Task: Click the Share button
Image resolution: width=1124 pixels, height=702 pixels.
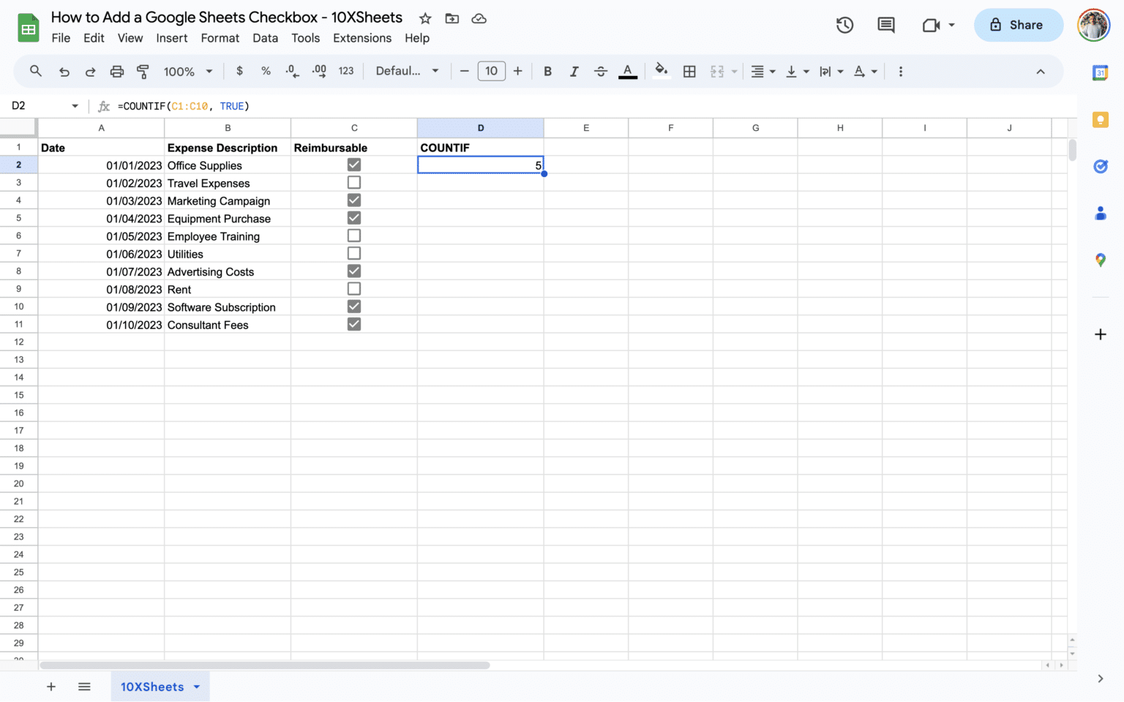Action: point(1018,24)
